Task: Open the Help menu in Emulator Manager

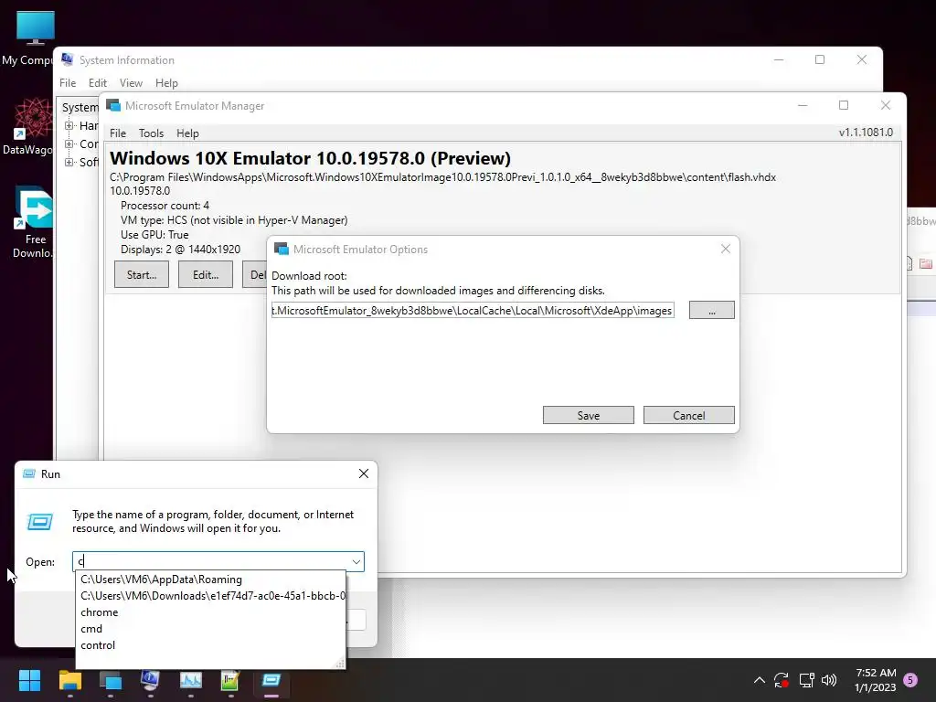Action: (x=187, y=133)
